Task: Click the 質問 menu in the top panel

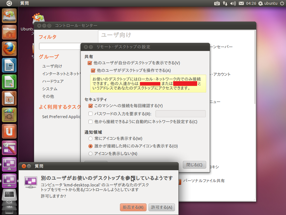Action: [x=25, y=3]
